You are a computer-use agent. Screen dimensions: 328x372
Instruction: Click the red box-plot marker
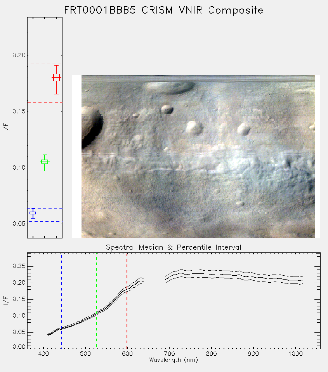tap(56, 78)
